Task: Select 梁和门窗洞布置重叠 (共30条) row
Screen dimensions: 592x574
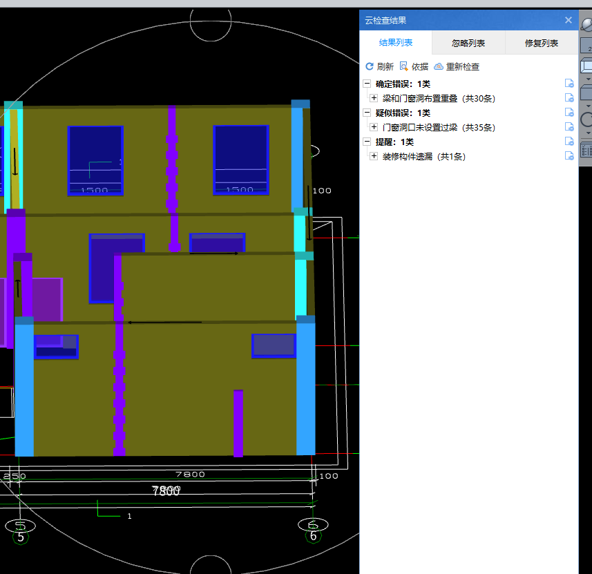Action: [x=439, y=99]
